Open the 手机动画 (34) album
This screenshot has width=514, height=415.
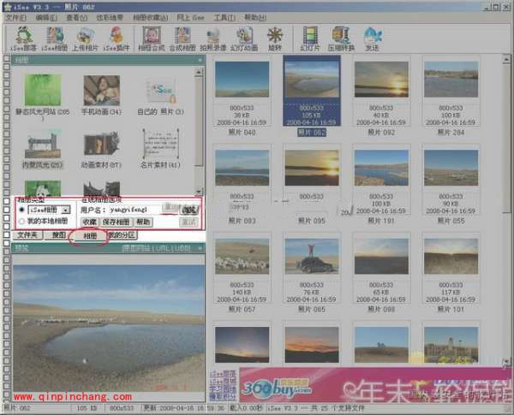pyautogui.click(x=101, y=95)
